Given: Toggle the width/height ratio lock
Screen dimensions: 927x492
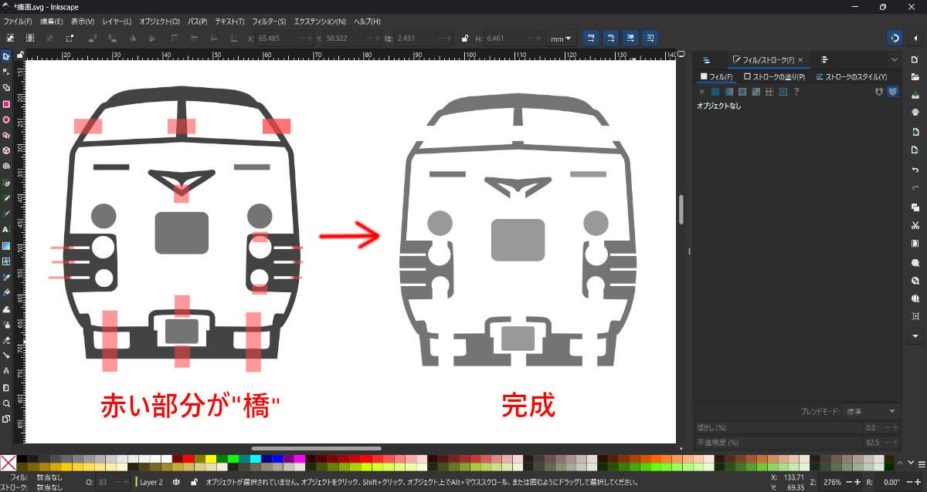Looking at the screenshot, I should 464,38.
